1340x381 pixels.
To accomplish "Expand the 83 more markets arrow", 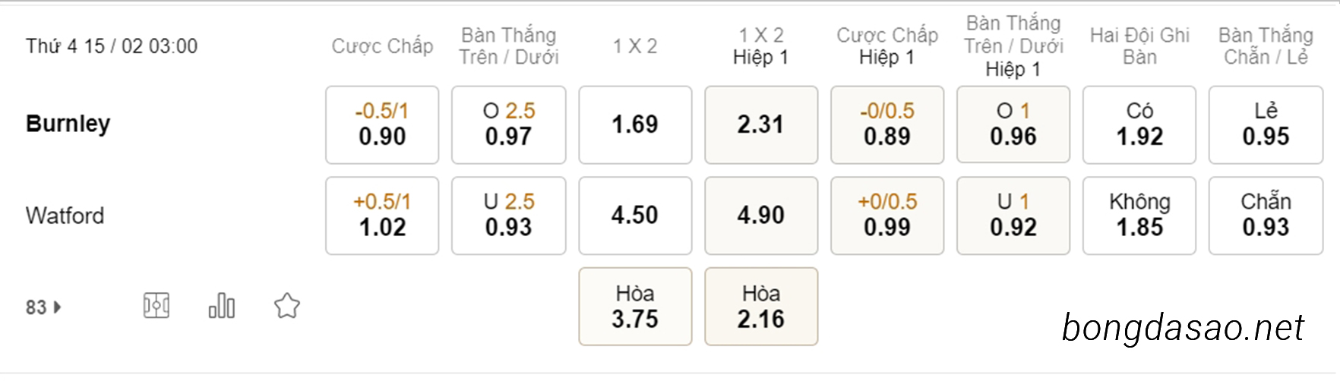I will (43, 307).
